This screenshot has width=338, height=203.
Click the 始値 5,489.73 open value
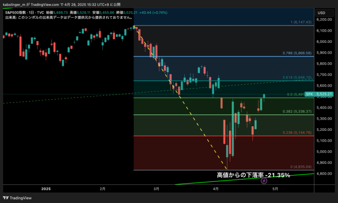pyautogui.click(x=57, y=13)
